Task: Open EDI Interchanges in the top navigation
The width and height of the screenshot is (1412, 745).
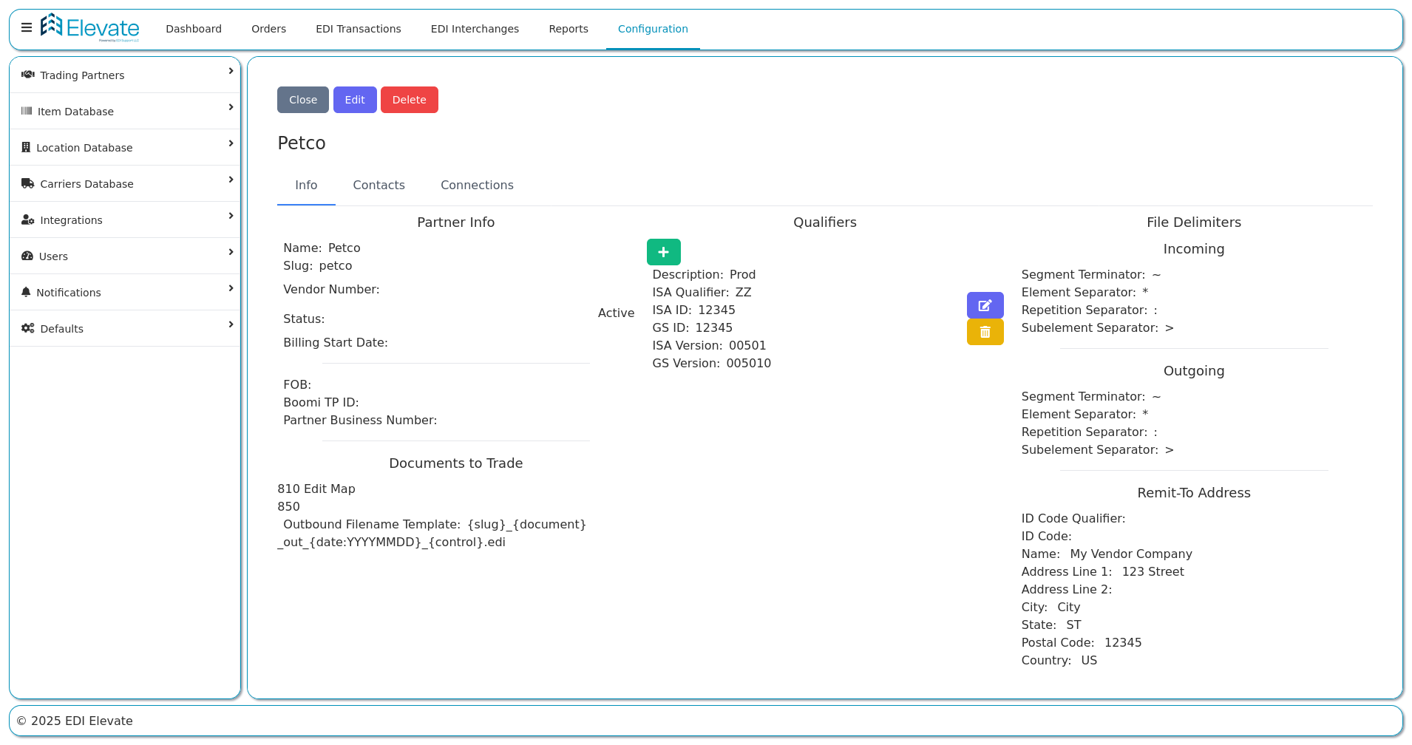Action: point(475,29)
